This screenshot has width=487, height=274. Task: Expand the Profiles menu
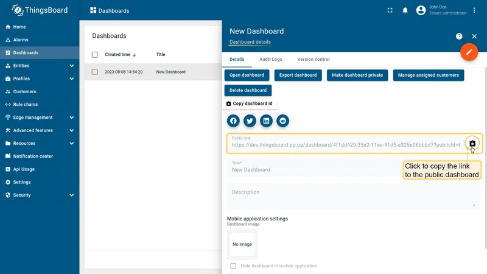point(40,79)
